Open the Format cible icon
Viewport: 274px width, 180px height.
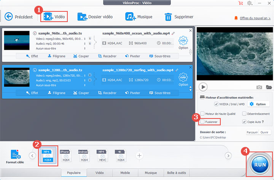[x=15, y=156]
